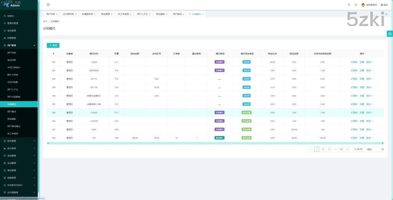This screenshot has height=200, width=393.
Task: Expand the 财务管理 sidebar menu
Action: (19, 141)
